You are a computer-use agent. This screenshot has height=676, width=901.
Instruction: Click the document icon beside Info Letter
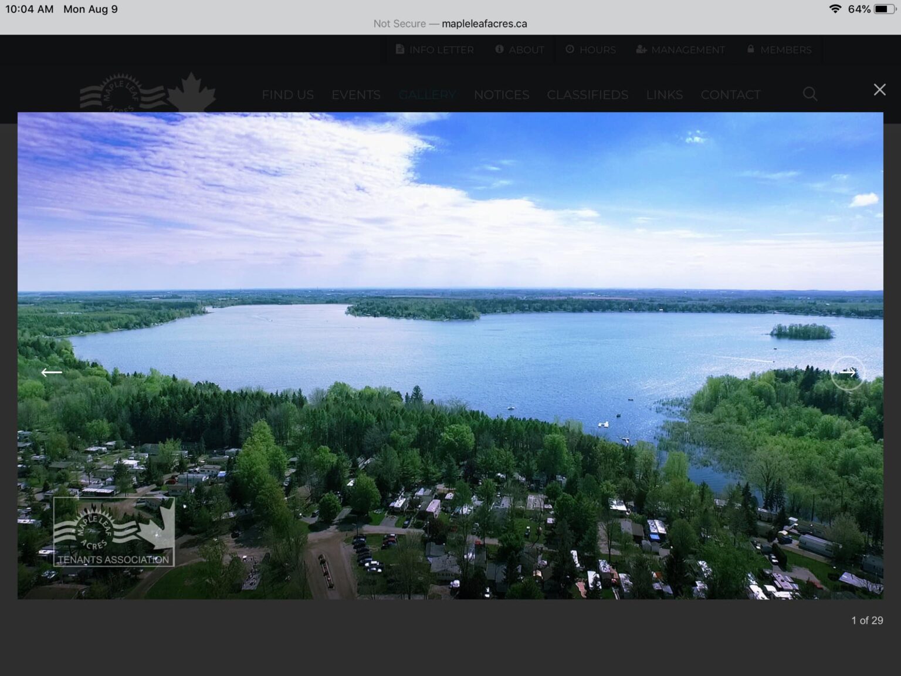pyautogui.click(x=400, y=49)
